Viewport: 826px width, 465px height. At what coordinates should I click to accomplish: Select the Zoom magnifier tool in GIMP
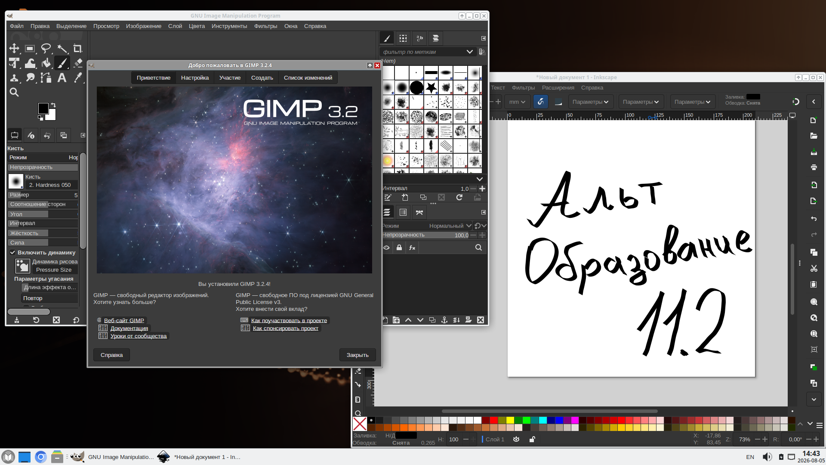tap(14, 92)
